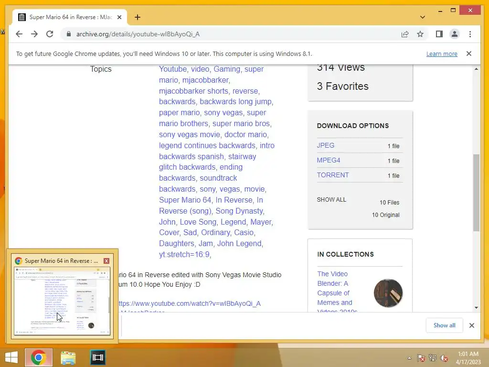Open the Learn more link

coord(442,54)
